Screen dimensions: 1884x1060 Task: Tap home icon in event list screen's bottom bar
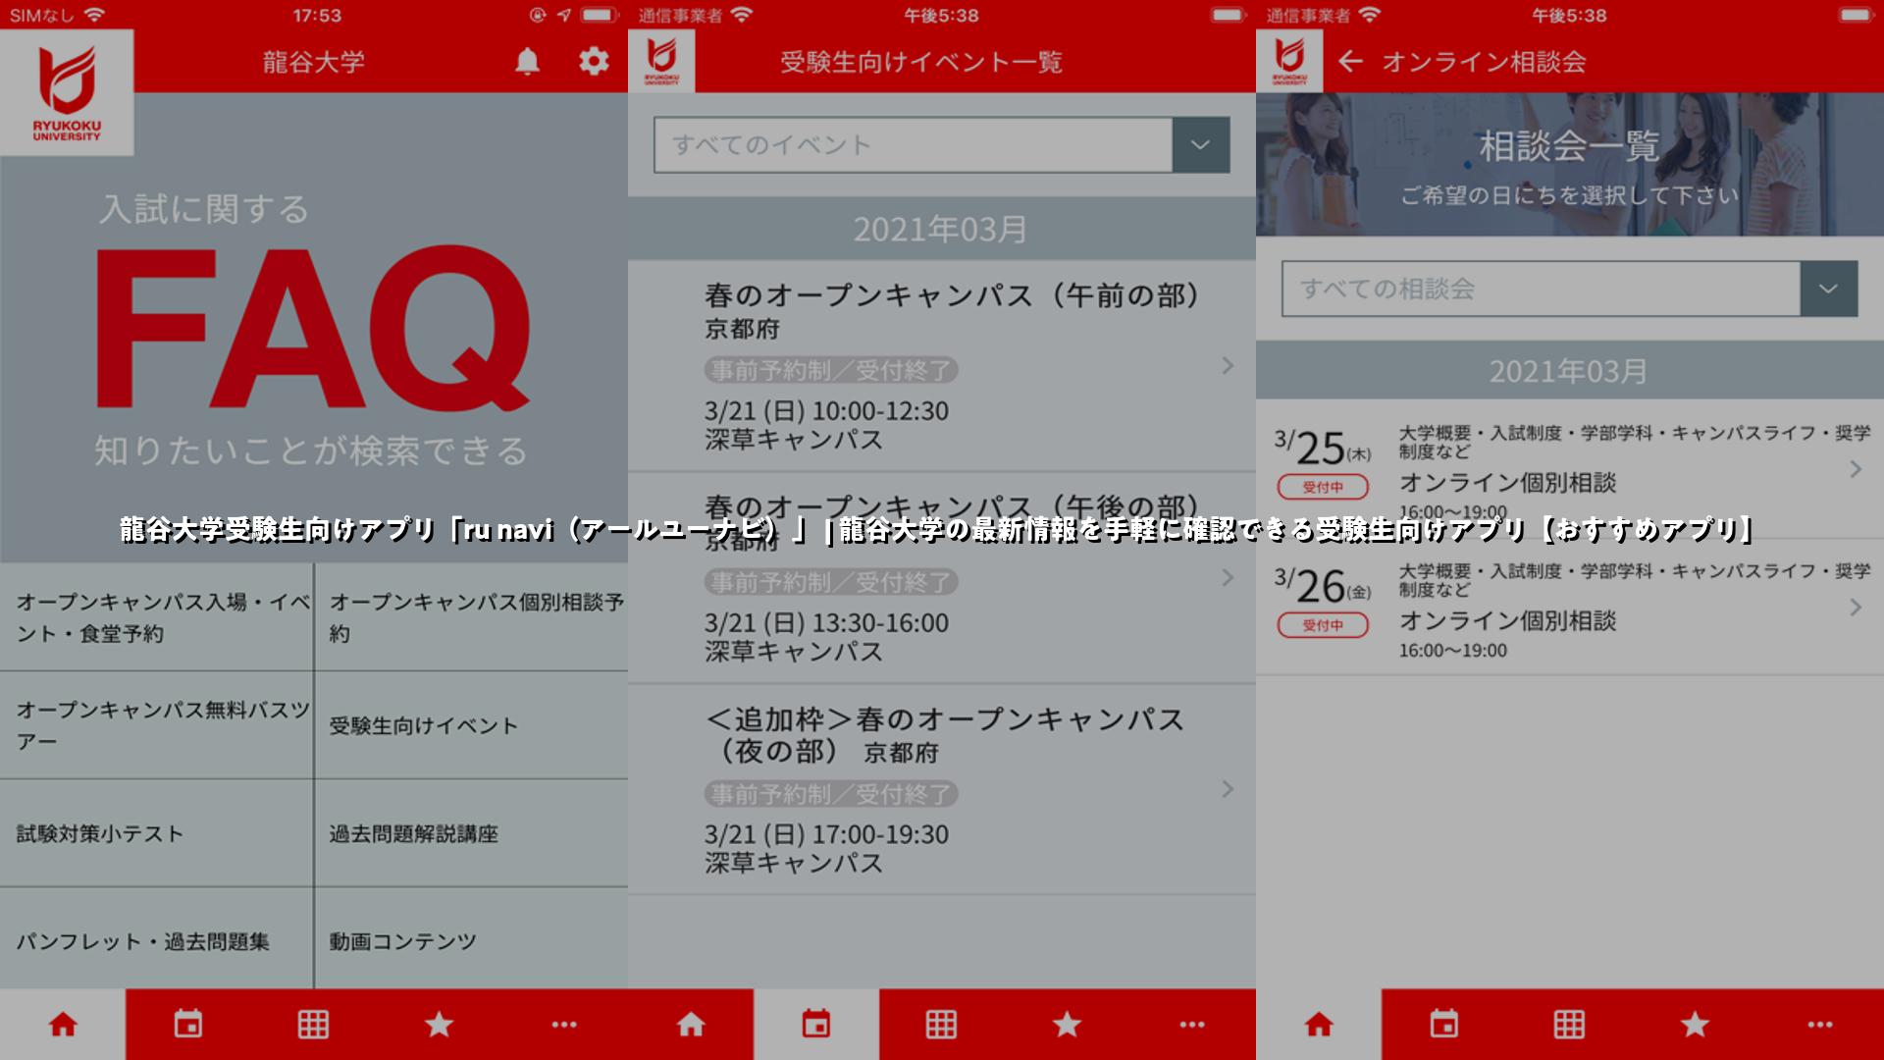pos(691,1025)
